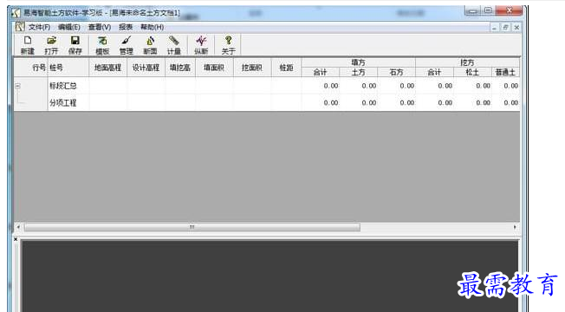Viewport: 565px width, 312px height.
Task: Open the 模板 (Template) tool
Action: tap(102, 45)
